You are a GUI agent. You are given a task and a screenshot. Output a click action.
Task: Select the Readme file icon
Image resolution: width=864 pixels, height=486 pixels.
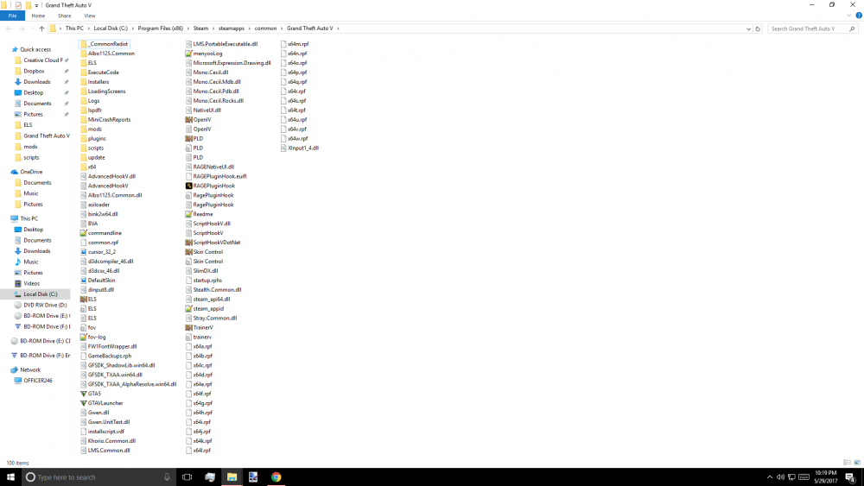click(x=188, y=214)
